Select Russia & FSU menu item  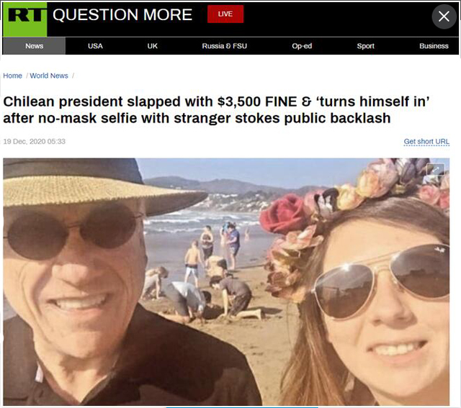224,46
